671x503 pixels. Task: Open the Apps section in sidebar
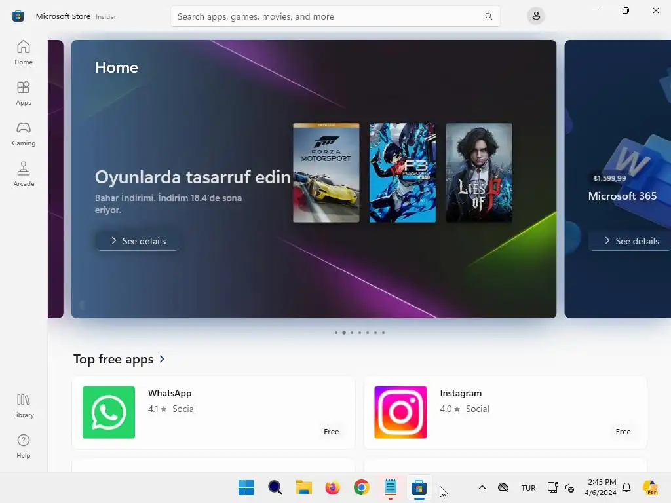pyautogui.click(x=24, y=93)
